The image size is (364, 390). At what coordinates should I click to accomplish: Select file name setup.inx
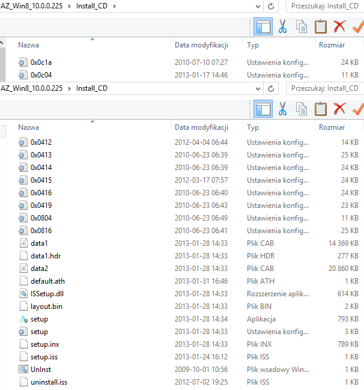(45, 344)
